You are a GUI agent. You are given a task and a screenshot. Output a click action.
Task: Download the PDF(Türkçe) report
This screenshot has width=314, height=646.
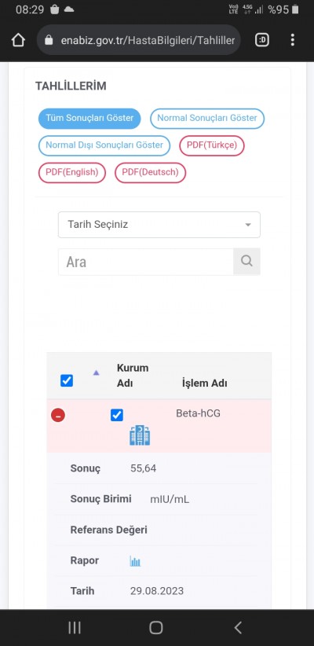tap(212, 145)
